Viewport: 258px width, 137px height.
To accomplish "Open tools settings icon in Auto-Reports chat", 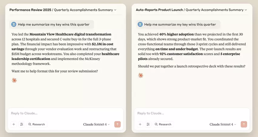I will 148,124.
